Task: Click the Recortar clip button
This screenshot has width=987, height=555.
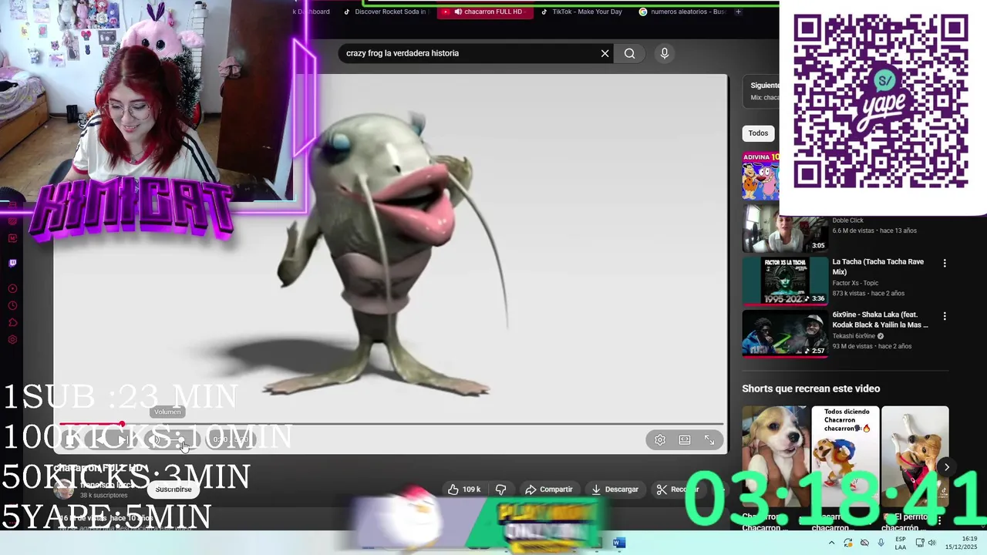Action: tap(678, 489)
